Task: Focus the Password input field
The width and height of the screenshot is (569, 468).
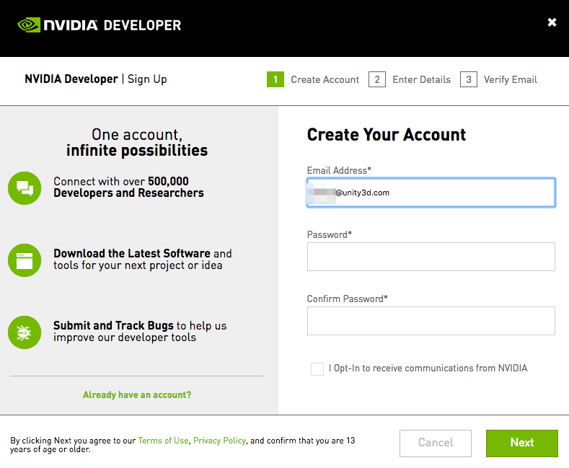Action: coord(431,257)
